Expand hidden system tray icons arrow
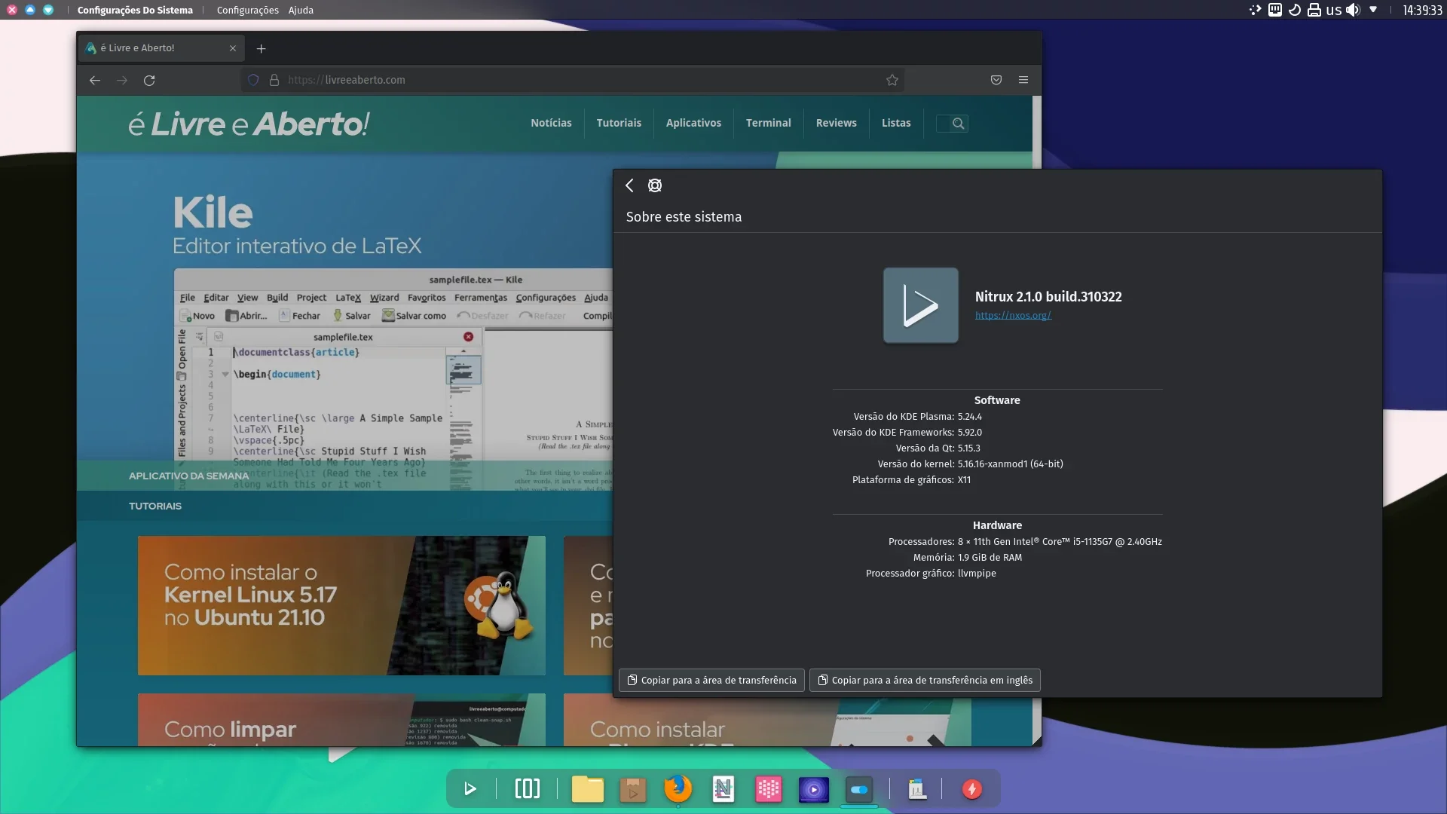Image resolution: width=1447 pixels, height=814 pixels. point(1373,10)
